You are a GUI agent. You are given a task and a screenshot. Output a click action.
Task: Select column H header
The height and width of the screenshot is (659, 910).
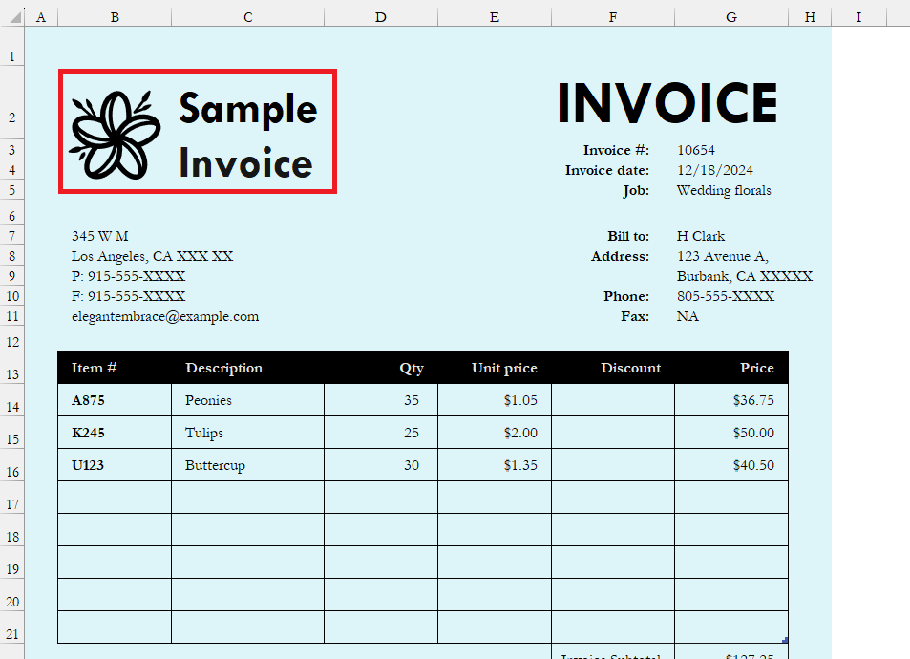click(810, 17)
